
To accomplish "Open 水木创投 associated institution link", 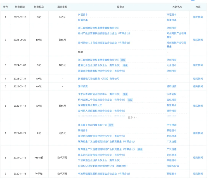I will point(172,94).
